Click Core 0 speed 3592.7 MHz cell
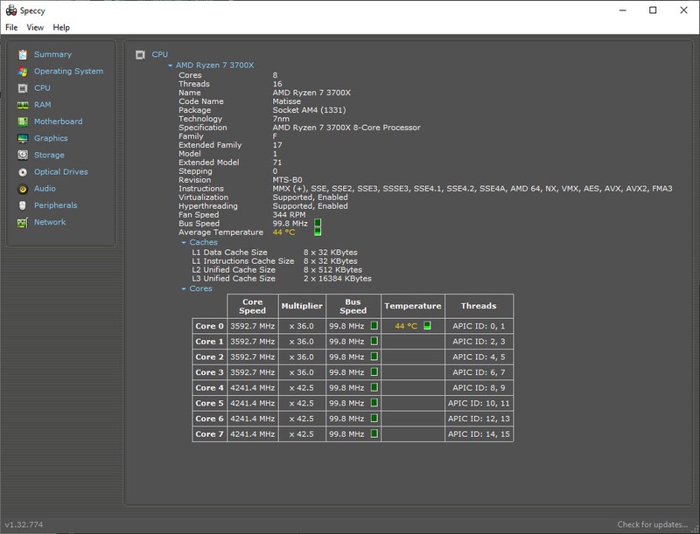This screenshot has width=700, height=534. 253,326
